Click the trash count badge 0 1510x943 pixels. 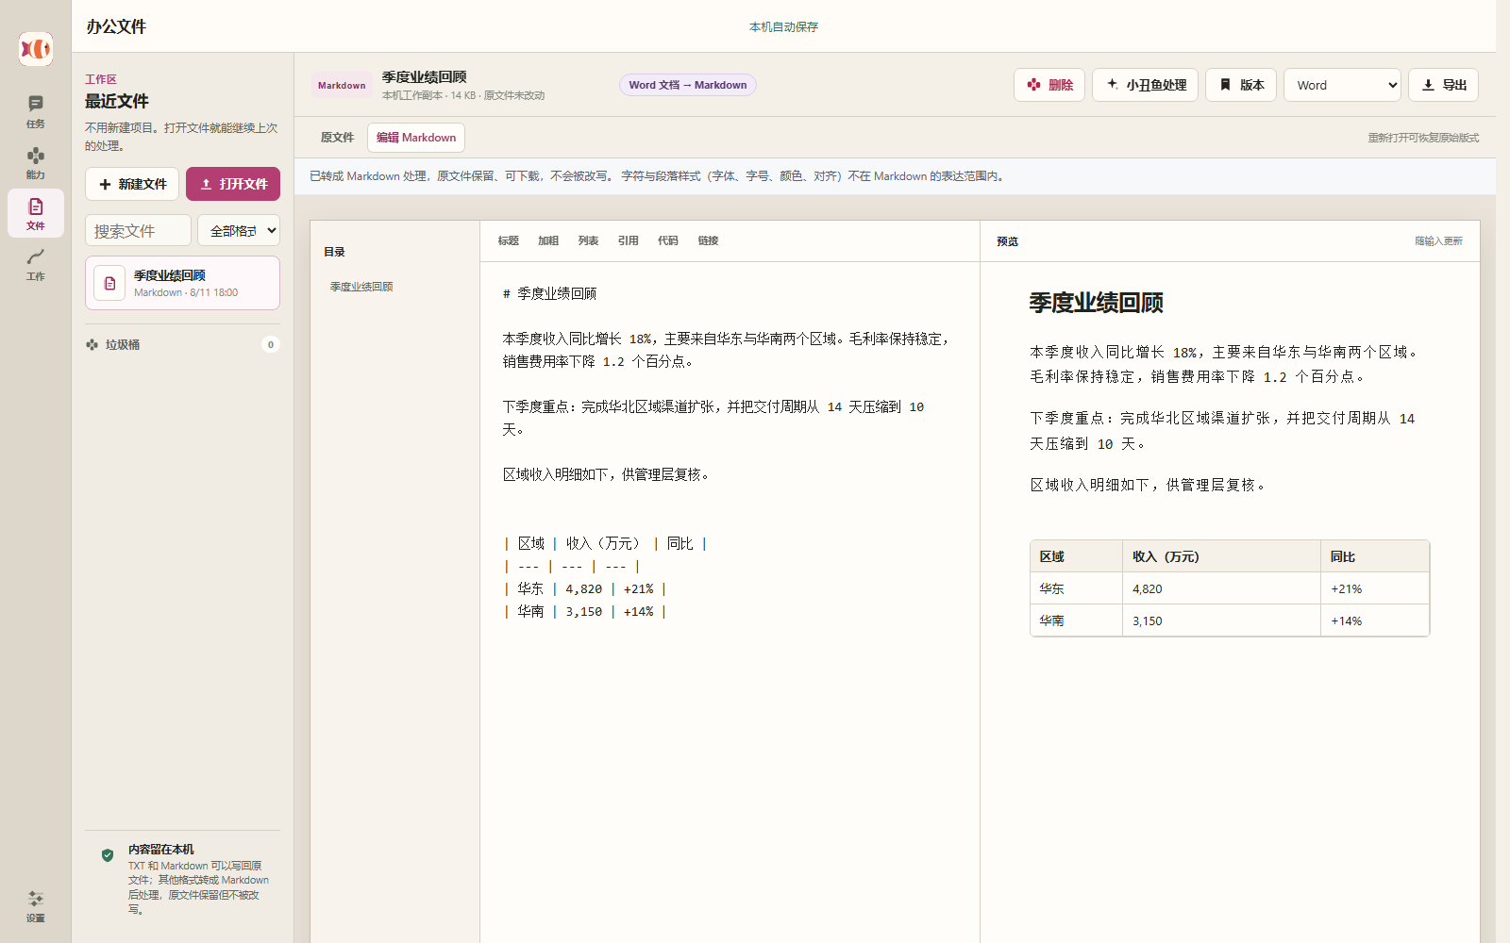pos(271,345)
